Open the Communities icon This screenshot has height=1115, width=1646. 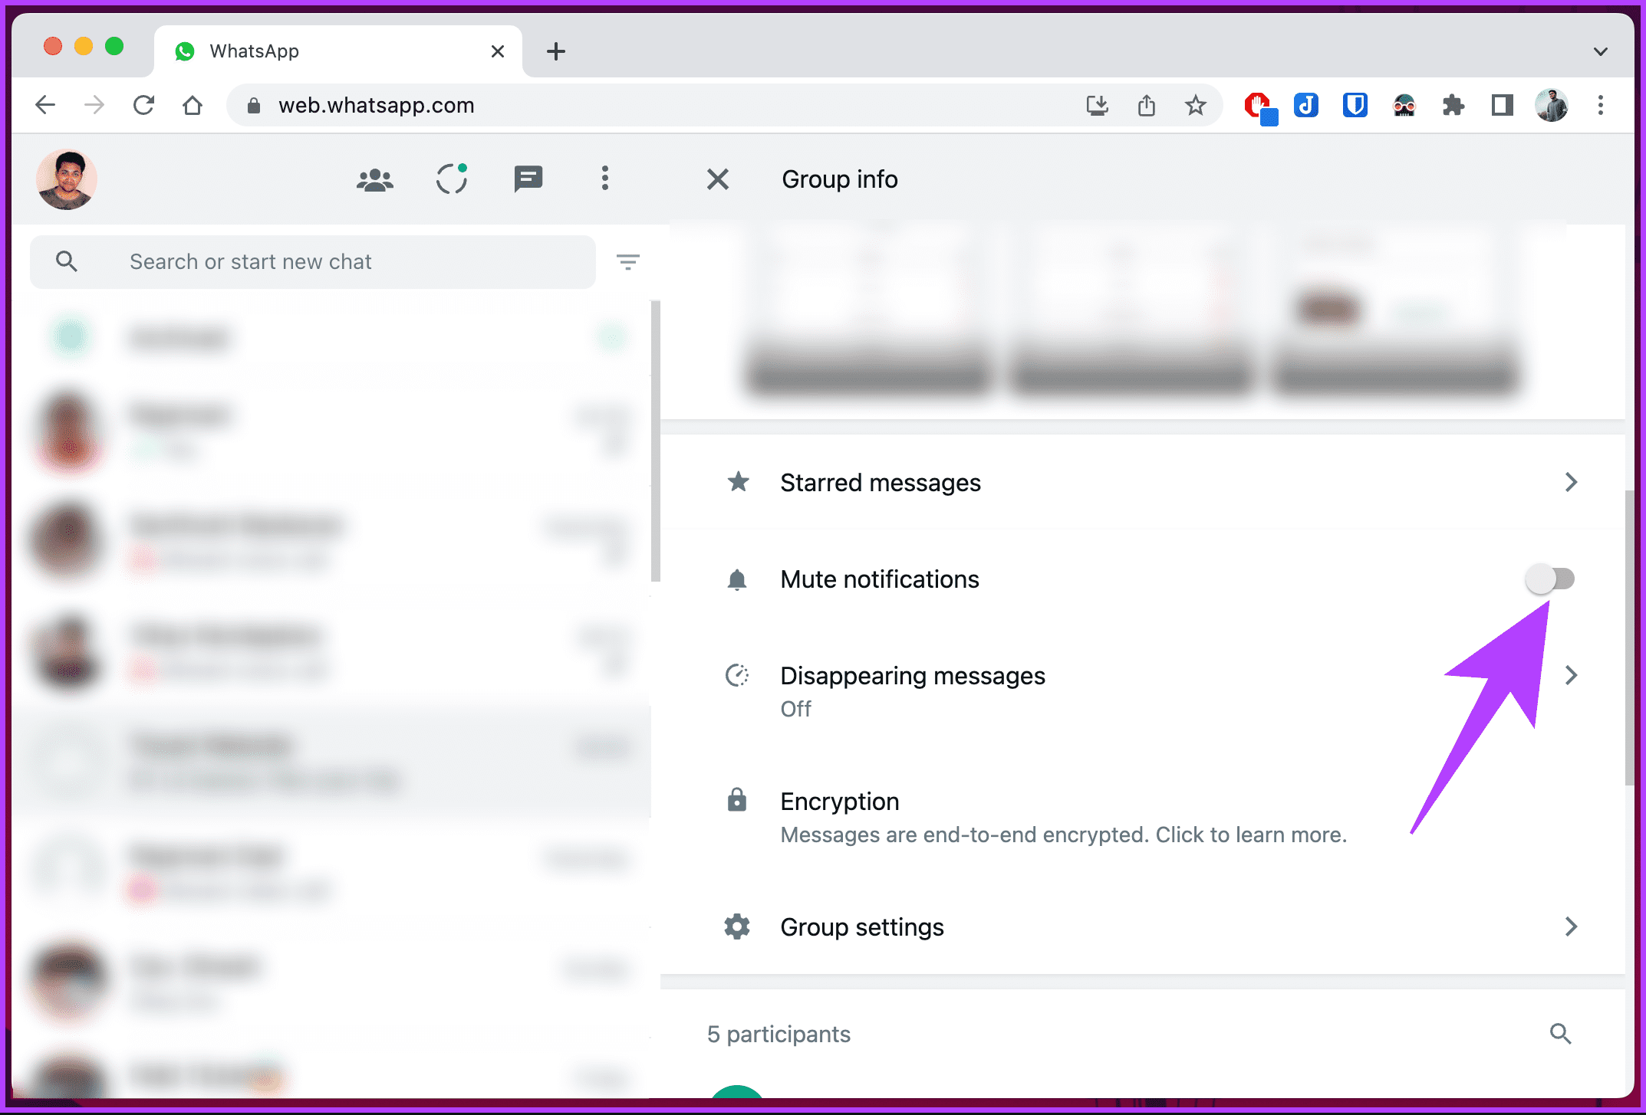(x=375, y=179)
